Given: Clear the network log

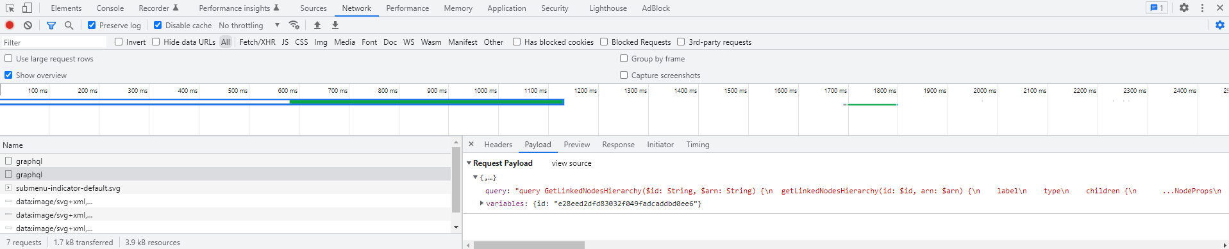Looking at the screenshot, I should pyautogui.click(x=28, y=25).
